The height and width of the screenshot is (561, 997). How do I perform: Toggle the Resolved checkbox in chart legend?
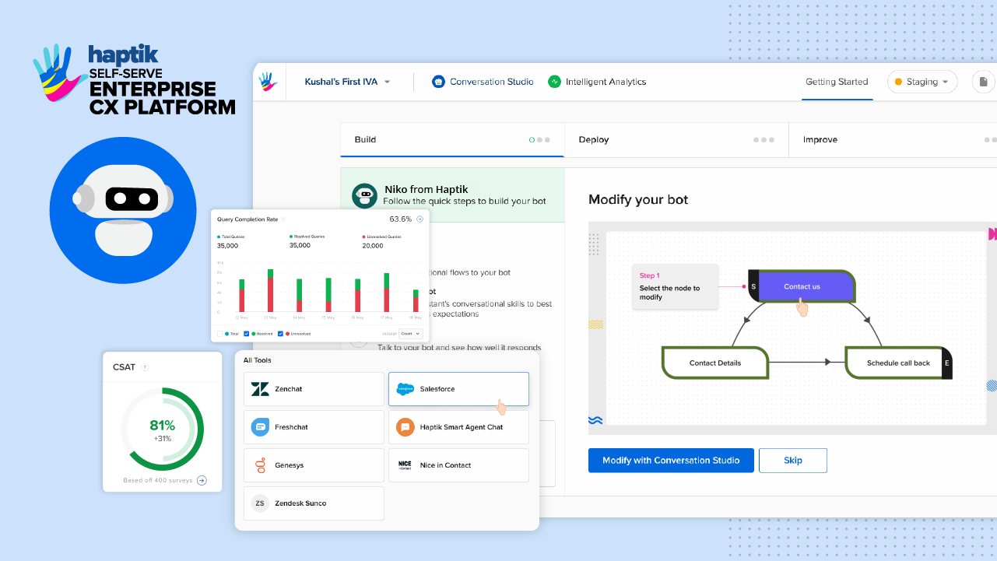247,334
